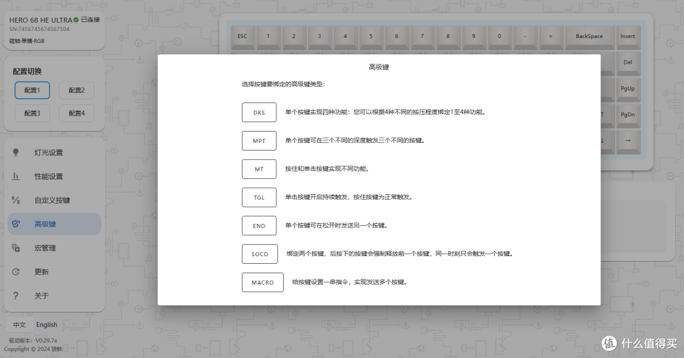This screenshot has width=684, height=358.
Task: Switch to profile 配置4
Action: click(77, 113)
